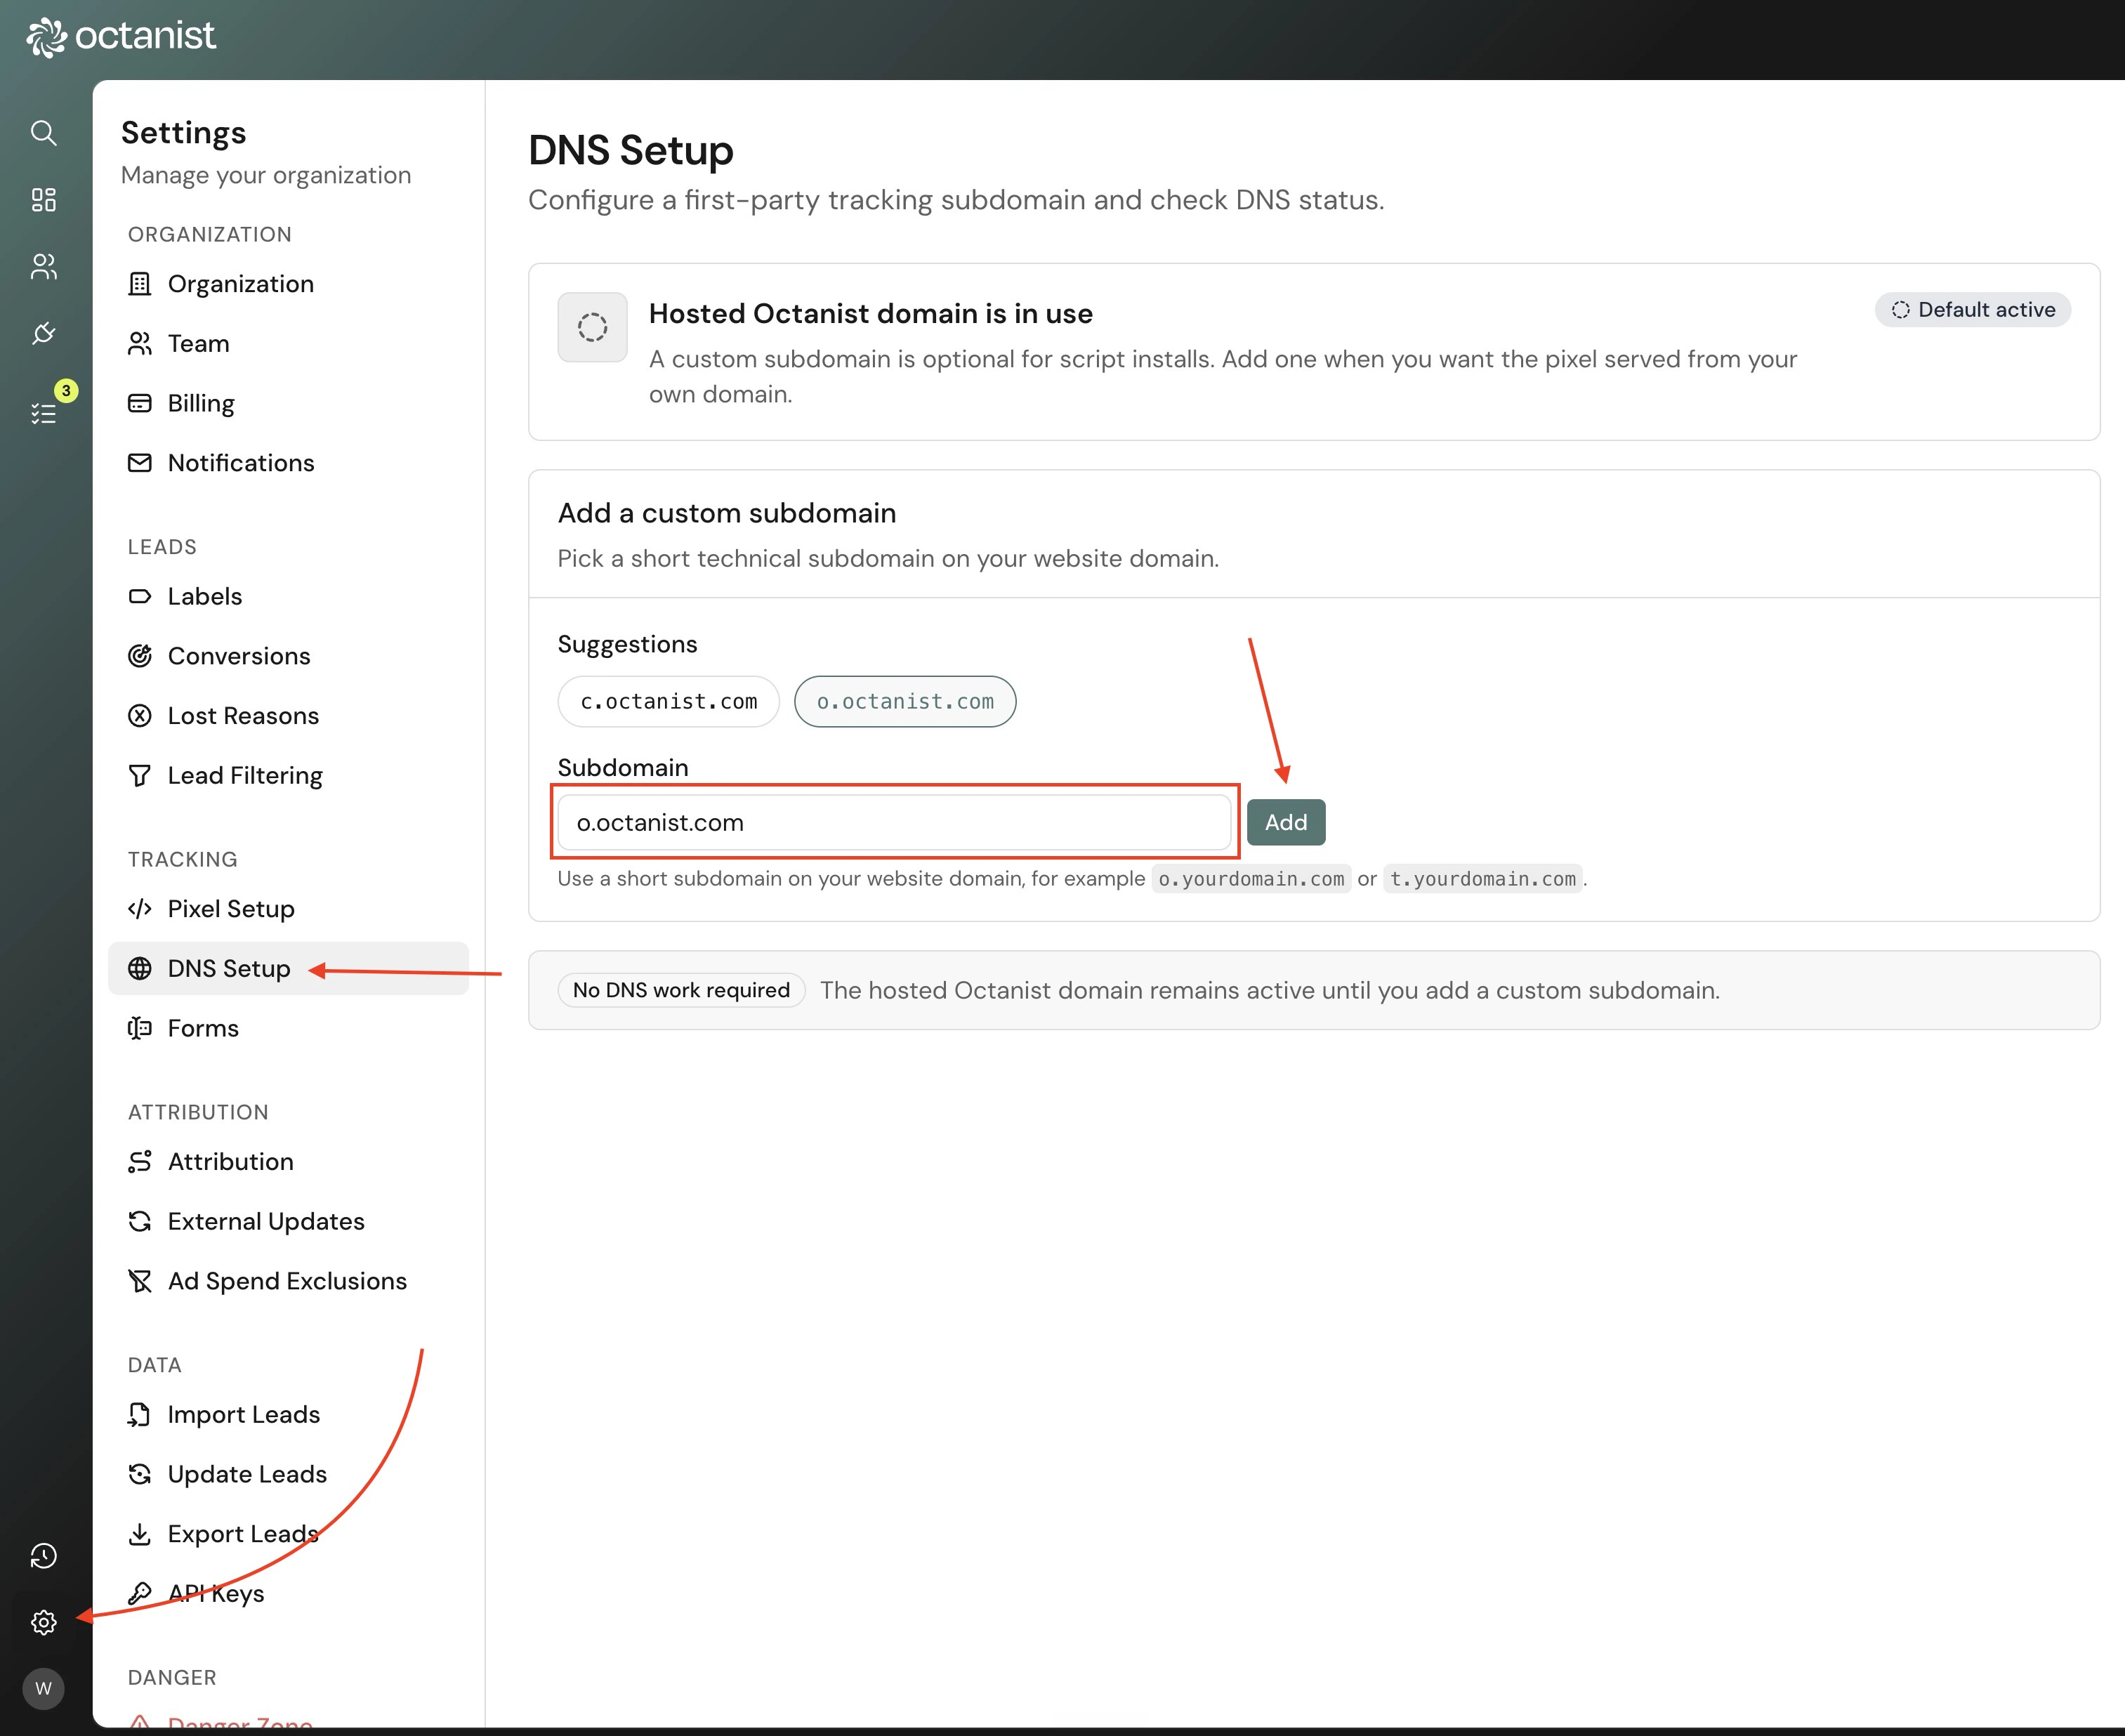Click the Update Leads sync icon

[140, 1474]
